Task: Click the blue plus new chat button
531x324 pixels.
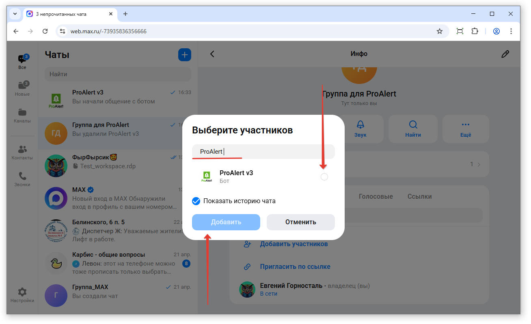Action: 184,55
